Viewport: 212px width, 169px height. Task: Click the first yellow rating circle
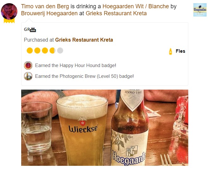[30, 51]
